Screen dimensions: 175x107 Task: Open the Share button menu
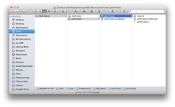tap(124, 11)
